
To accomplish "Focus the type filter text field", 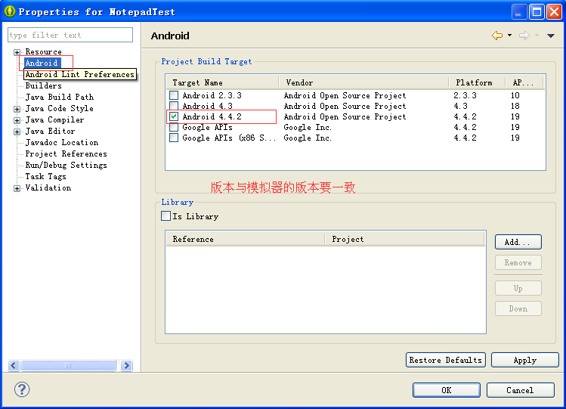I will (70, 35).
